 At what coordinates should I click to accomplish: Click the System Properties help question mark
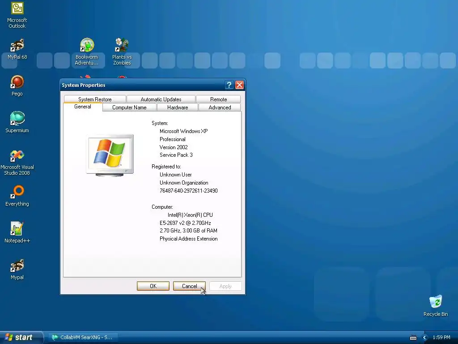[229, 85]
